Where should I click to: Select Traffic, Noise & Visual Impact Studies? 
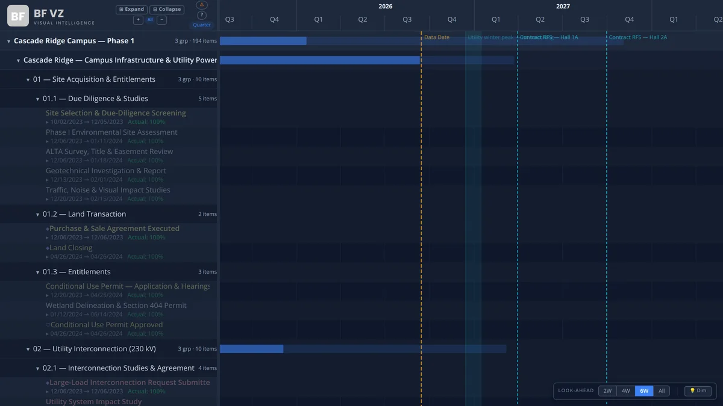pyautogui.click(x=110, y=194)
